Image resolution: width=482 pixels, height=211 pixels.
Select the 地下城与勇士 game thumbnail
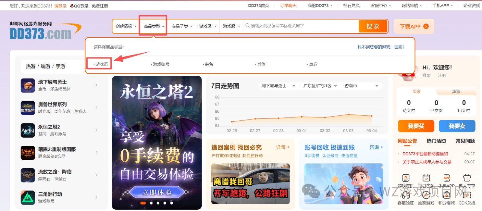tap(28, 85)
